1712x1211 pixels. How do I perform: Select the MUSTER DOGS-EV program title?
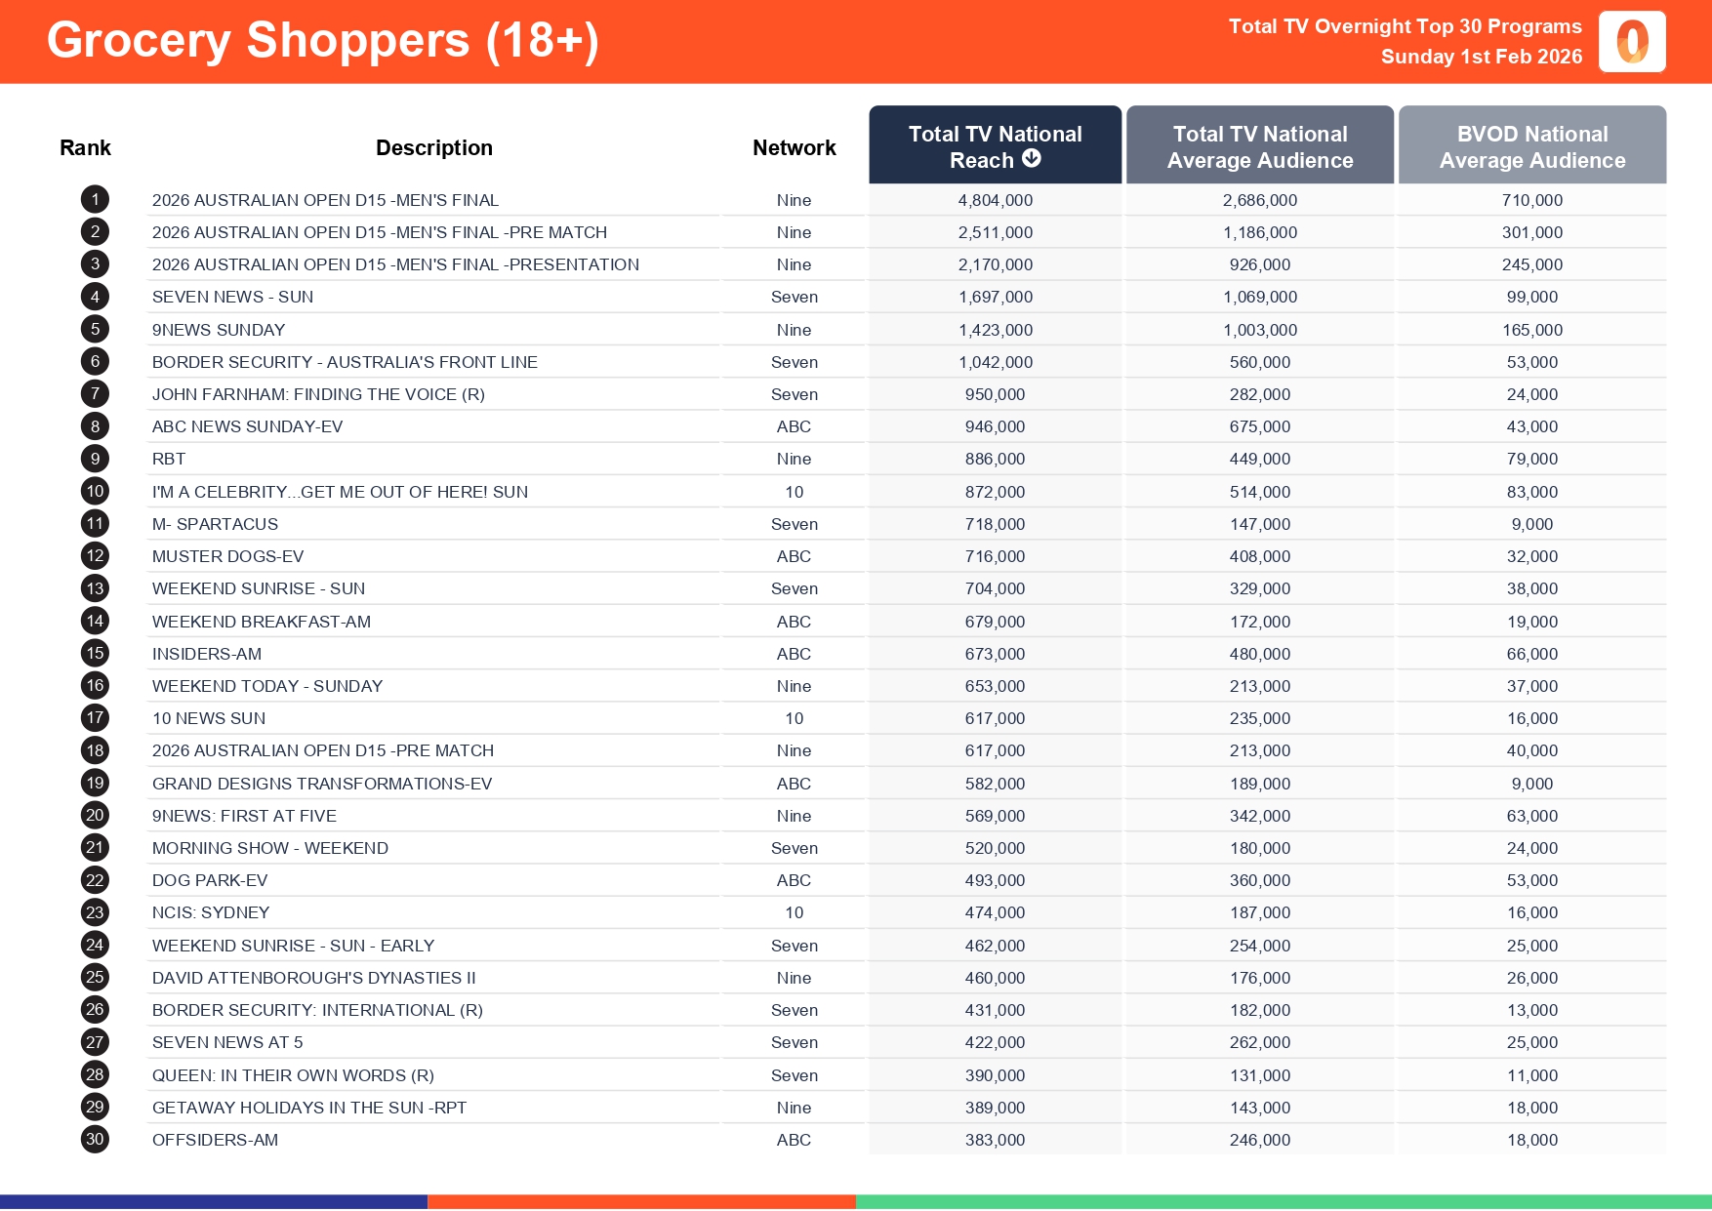click(x=227, y=556)
